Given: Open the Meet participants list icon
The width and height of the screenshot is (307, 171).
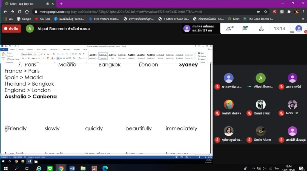Looking at the screenshot, I should (228, 28).
